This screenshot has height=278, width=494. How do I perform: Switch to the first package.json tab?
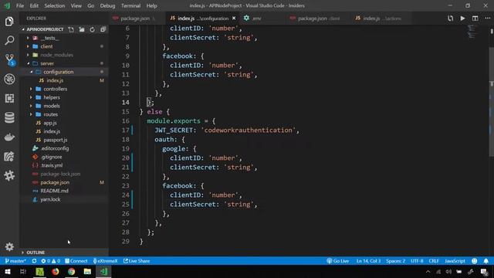(135, 19)
